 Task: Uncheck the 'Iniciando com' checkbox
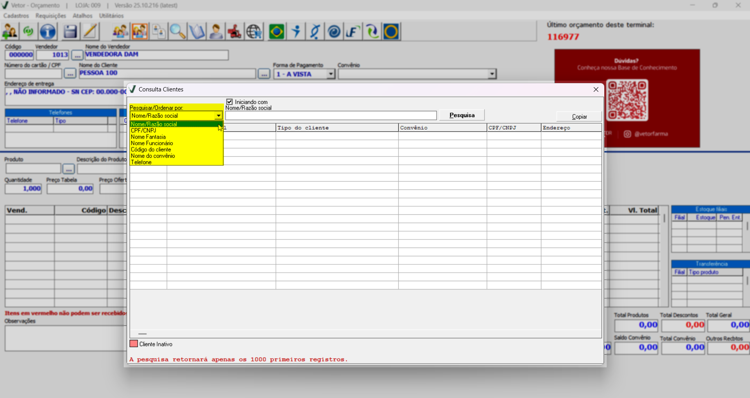click(x=230, y=102)
